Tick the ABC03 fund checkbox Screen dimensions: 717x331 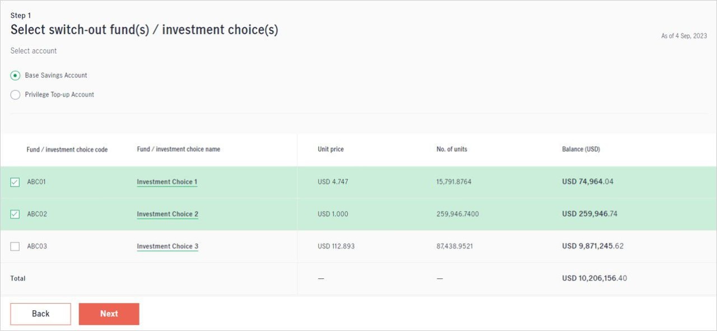[x=15, y=246]
